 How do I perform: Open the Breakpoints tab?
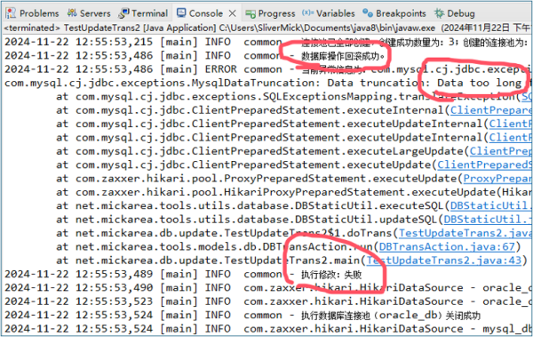pyautogui.click(x=394, y=13)
